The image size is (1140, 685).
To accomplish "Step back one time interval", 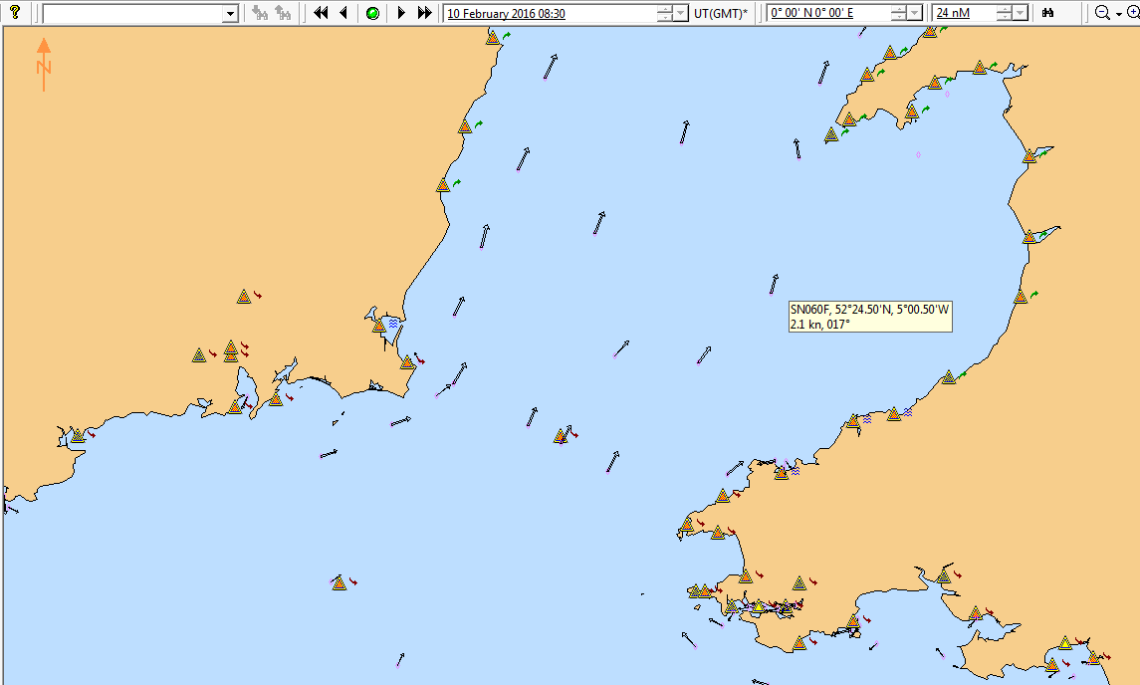I will click(343, 13).
